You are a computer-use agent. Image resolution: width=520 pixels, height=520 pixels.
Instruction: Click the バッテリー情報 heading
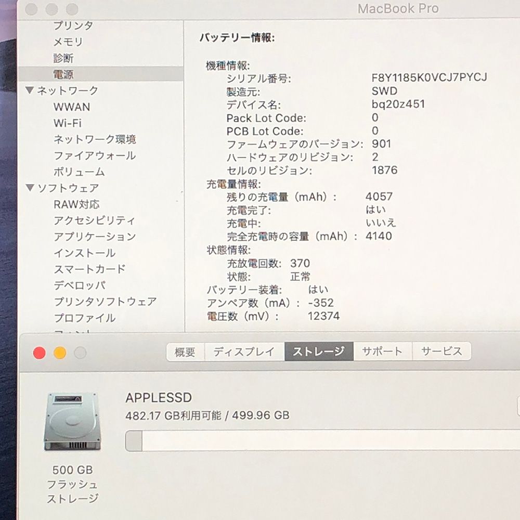point(237,37)
